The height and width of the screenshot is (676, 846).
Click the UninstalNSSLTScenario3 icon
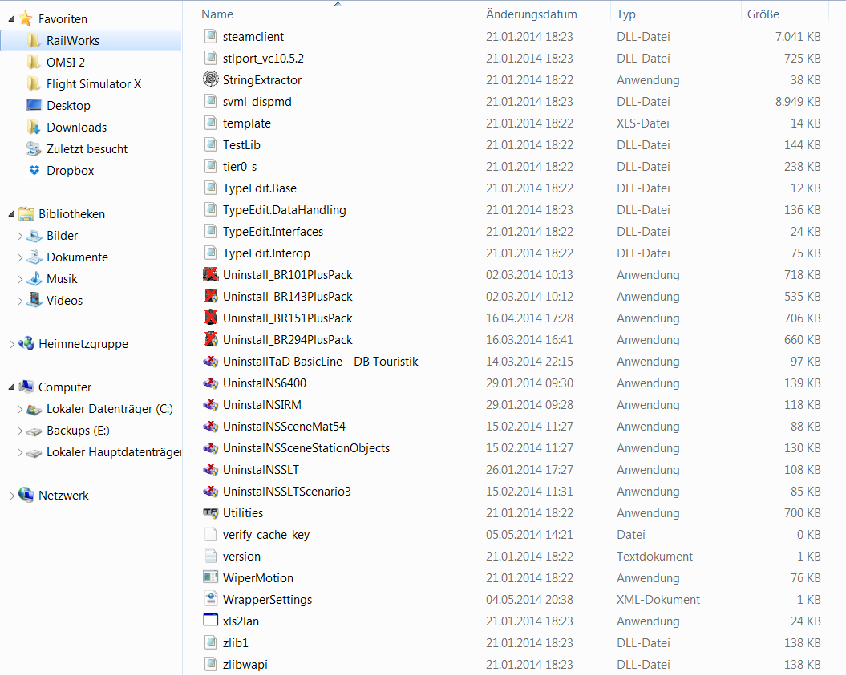210,491
